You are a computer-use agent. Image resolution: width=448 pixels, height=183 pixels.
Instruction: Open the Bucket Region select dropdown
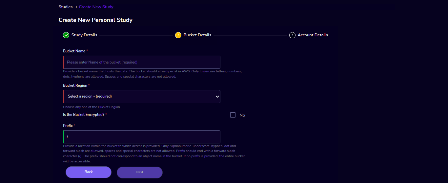point(142,97)
